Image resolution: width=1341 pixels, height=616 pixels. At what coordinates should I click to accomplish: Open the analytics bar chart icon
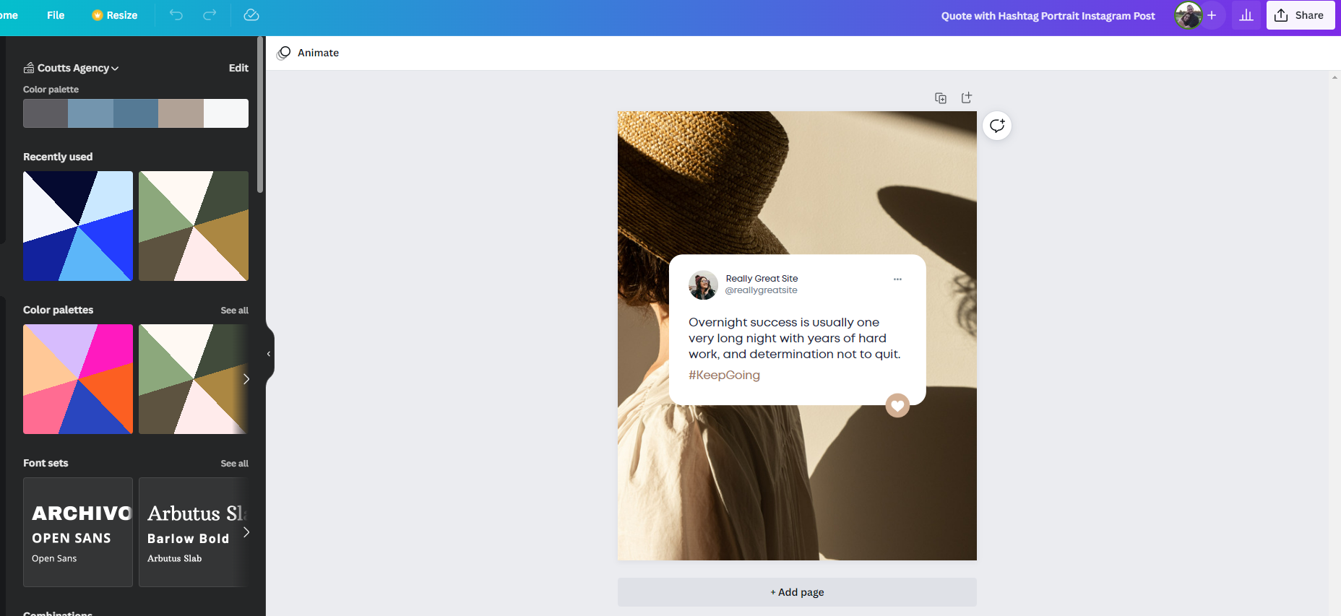[x=1246, y=15]
